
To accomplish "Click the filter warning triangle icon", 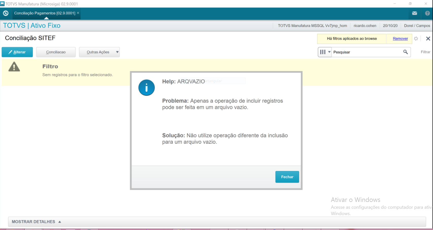I will [x=14, y=67].
